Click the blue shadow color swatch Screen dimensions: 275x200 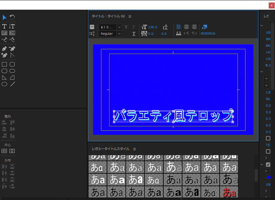[269, 177]
